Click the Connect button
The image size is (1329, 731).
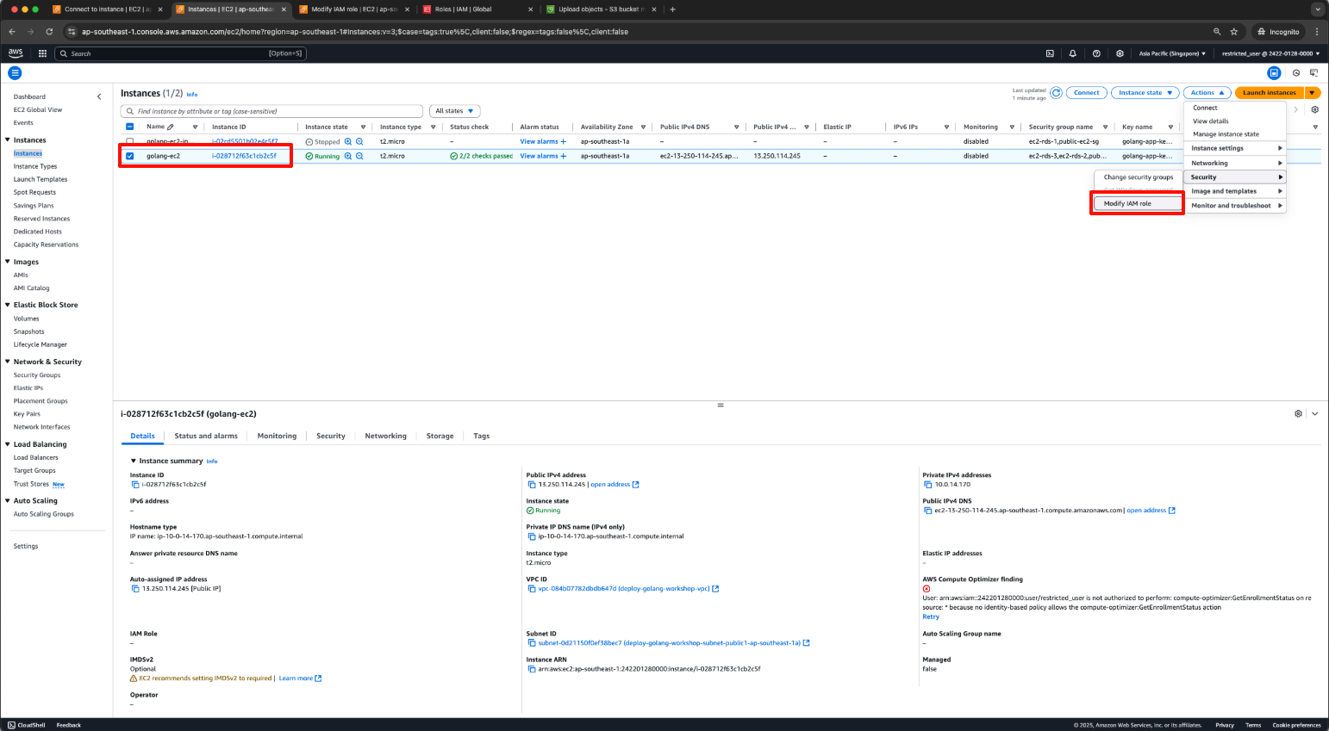1086,93
